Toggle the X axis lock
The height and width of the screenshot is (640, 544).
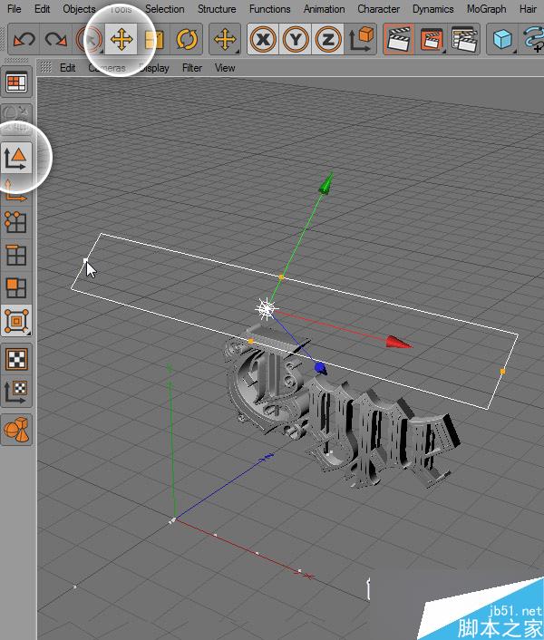[x=263, y=39]
